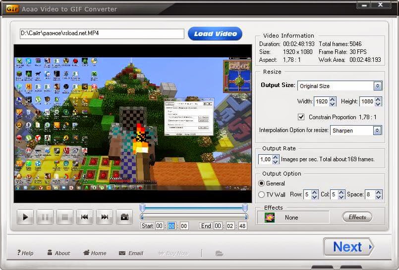Increase the Width value with up arrow
The height and width of the screenshot is (270, 399).
pyautogui.click(x=332, y=99)
